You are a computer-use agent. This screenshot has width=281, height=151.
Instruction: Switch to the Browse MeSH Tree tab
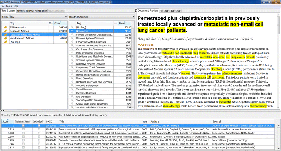[x=36, y=11]
